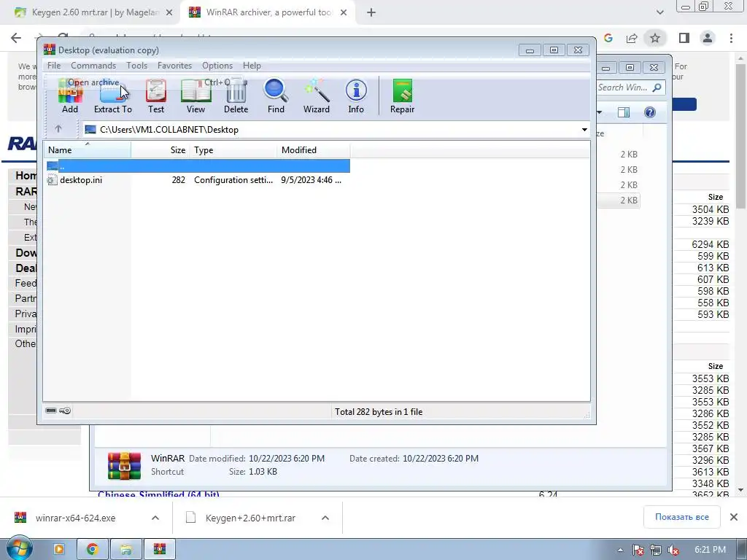Open the Tools menu
This screenshot has height=560, width=747.
click(x=136, y=66)
